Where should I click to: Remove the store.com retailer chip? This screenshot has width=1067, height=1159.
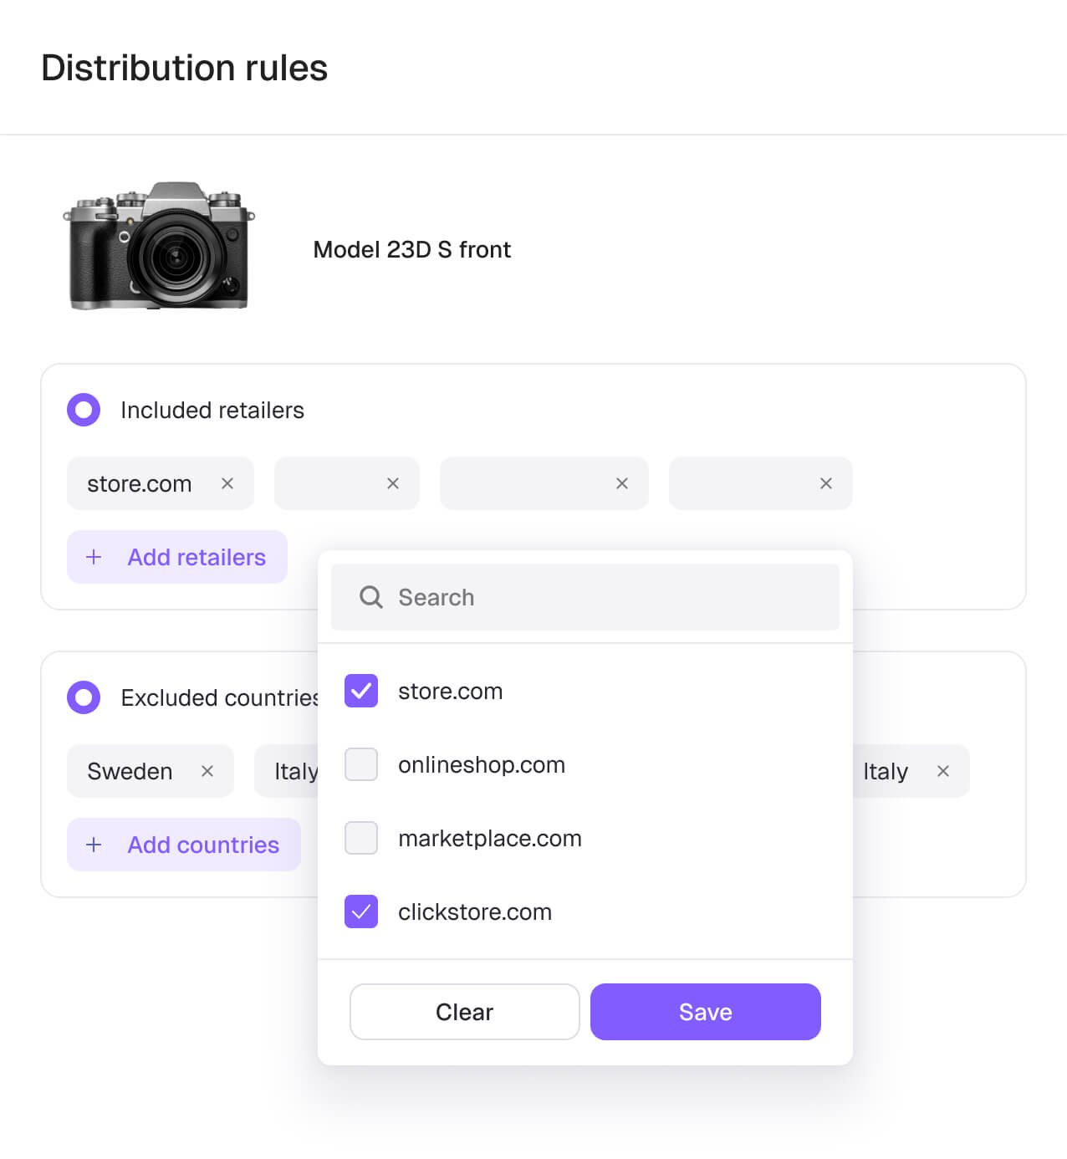pos(227,483)
